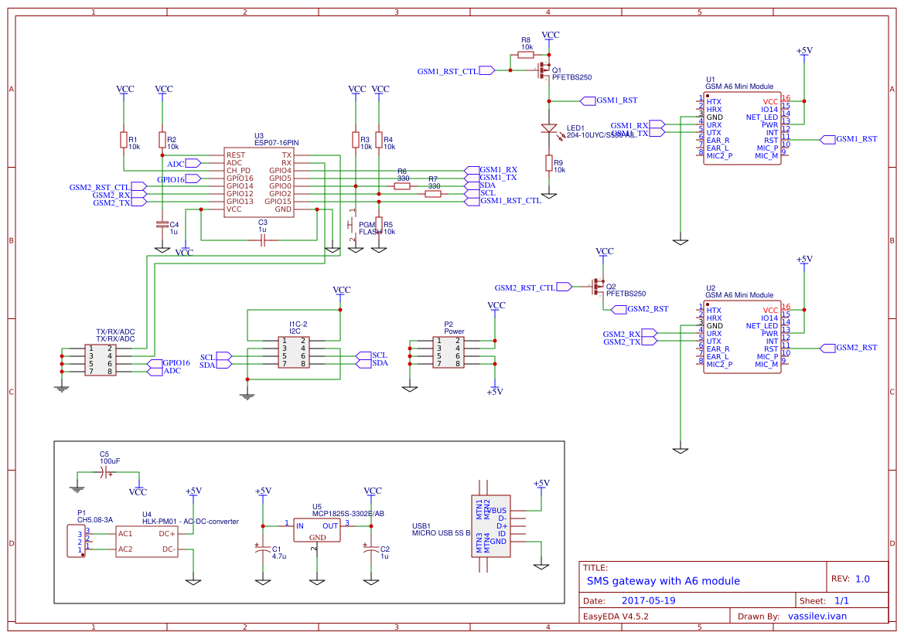Click the C5 100uF capacitor symbol
This screenshot has width=904, height=639.
click(105, 474)
